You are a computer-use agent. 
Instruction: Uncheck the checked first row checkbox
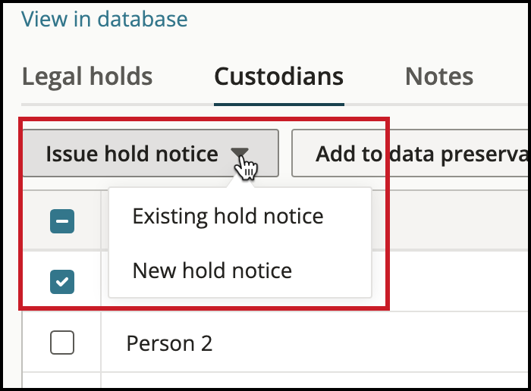point(62,282)
